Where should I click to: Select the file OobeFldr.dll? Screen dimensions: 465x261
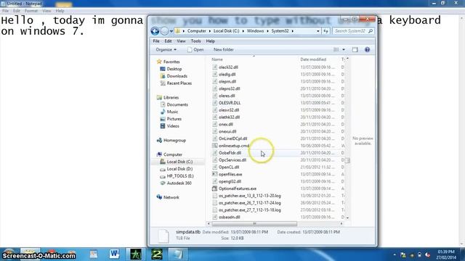230,153
